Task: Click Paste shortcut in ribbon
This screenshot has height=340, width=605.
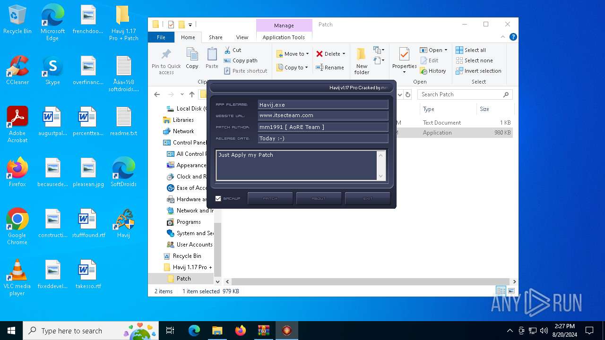Action: (246, 71)
